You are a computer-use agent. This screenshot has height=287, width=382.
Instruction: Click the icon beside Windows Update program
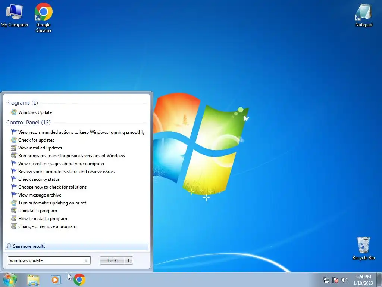click(x=14, y=112)
